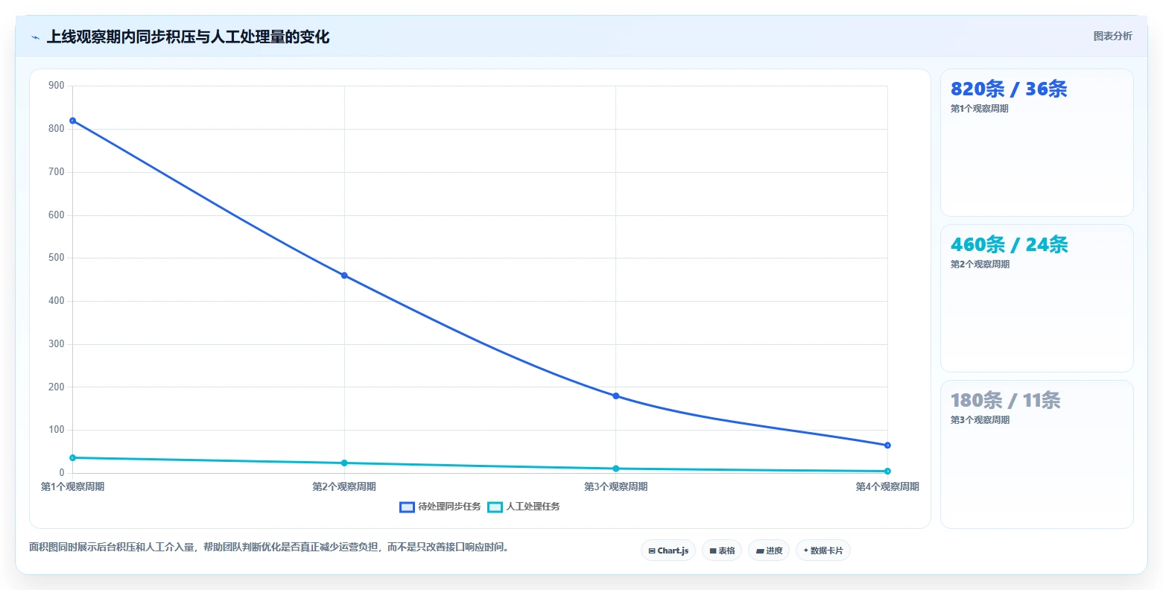
Task: Click the small icon inside Chart.js pill
Action: 652,551
